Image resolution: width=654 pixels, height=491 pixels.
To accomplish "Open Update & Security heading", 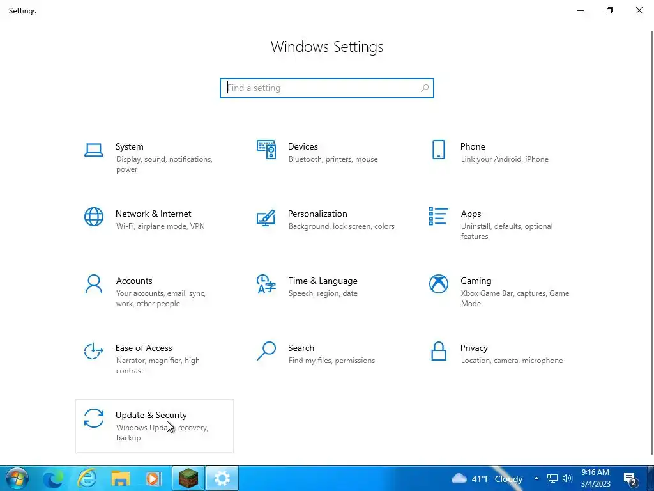I will coord(151,415).
